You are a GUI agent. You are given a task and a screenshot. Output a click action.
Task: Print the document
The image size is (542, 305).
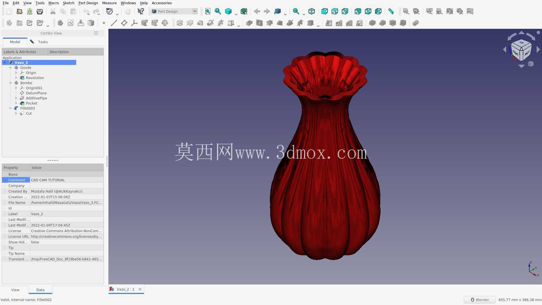tap(40, 11)
